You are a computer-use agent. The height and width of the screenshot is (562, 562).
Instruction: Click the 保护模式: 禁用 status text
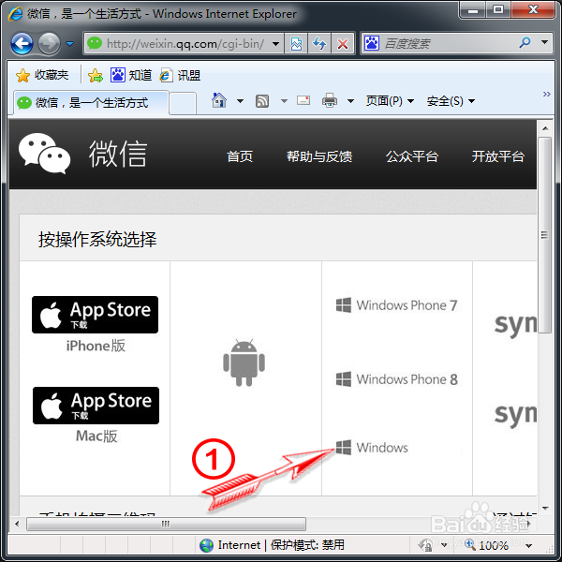(307, 545)
